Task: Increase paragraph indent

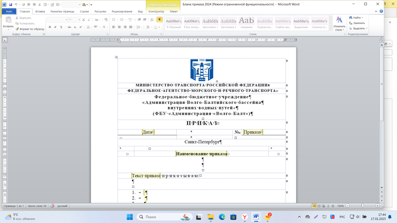Action: pyautogui.click(x=145, y=20)
